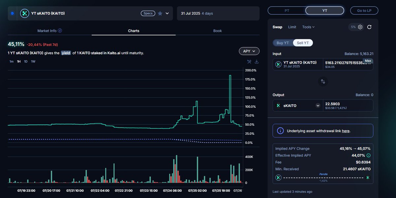Click Last updated 3 minutes ago text

point(292,192)
